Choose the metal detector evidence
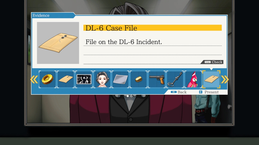Screen dimensions: 259x145 [x=175, y=79]
